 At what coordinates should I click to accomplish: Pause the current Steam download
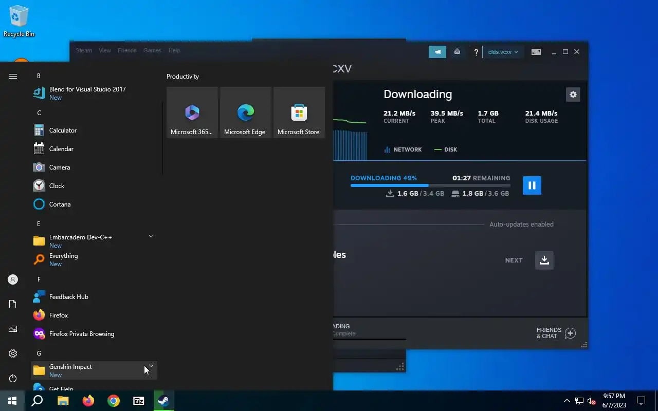tap(532, 185)
